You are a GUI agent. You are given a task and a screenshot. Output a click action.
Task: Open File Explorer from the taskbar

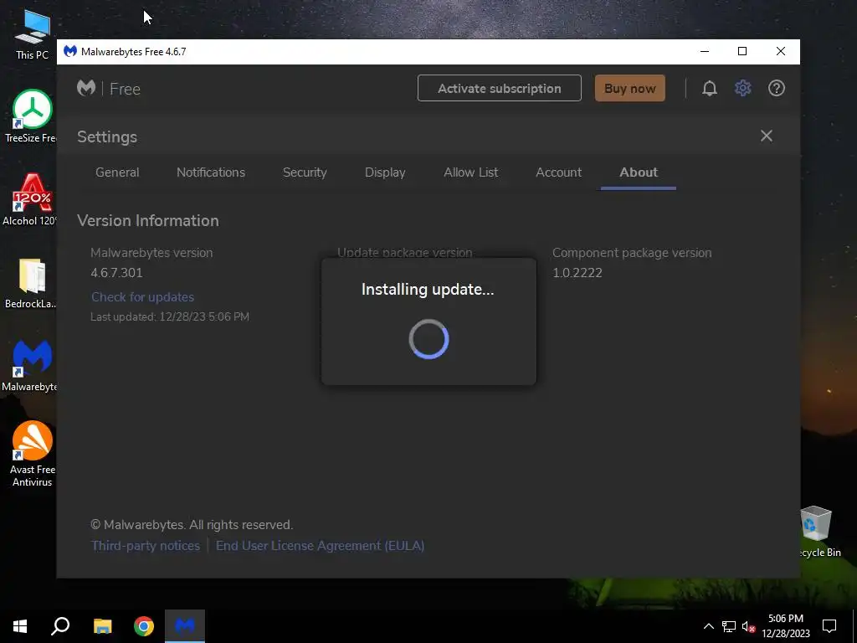point(102,626)
